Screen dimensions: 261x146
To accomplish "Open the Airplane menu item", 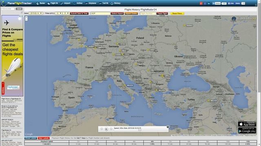I will 91,3.
